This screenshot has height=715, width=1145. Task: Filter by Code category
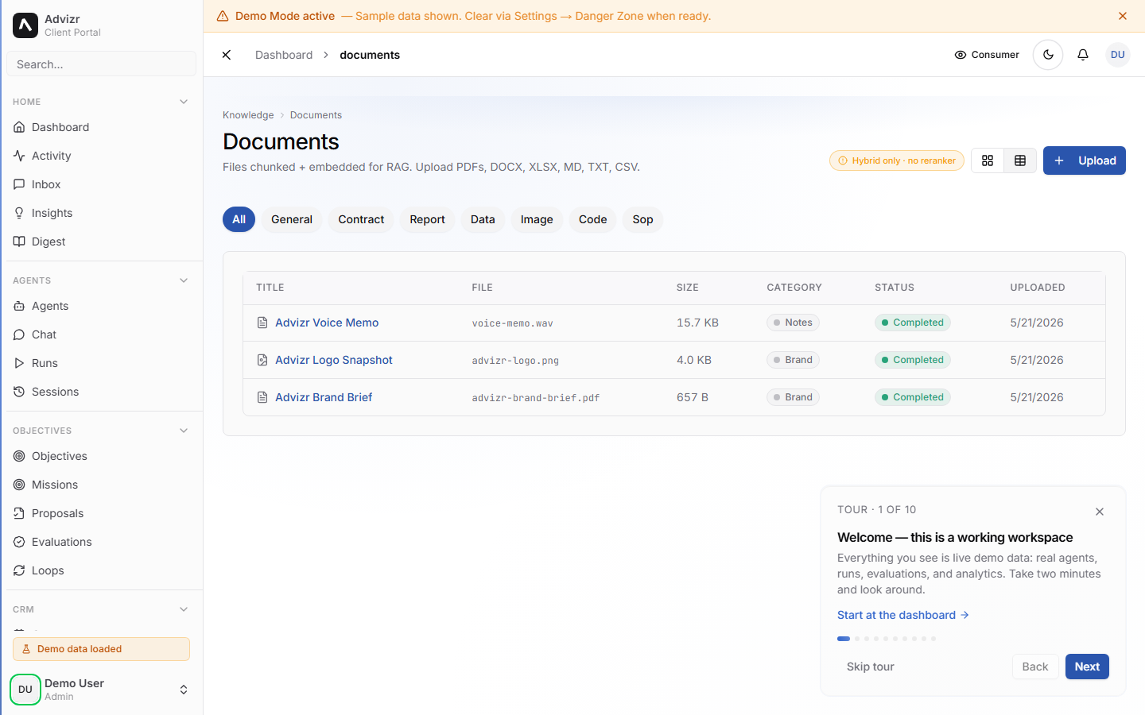[592, 219]
